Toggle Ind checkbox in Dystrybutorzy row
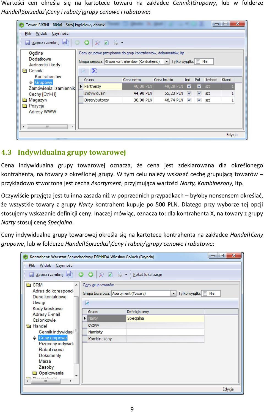 pyautogui.click(x=189, y=100)
